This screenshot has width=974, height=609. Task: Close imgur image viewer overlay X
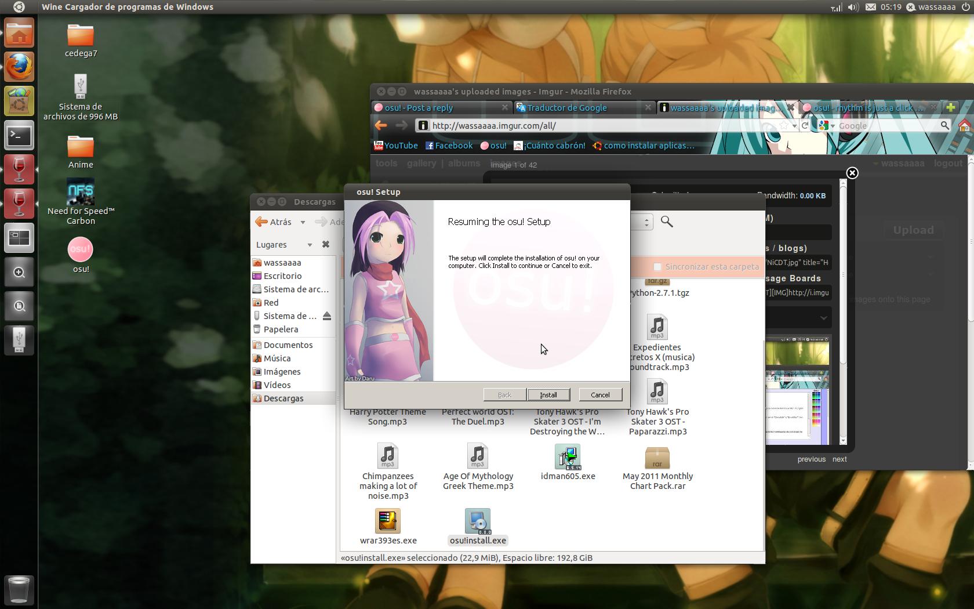point(852,173)
